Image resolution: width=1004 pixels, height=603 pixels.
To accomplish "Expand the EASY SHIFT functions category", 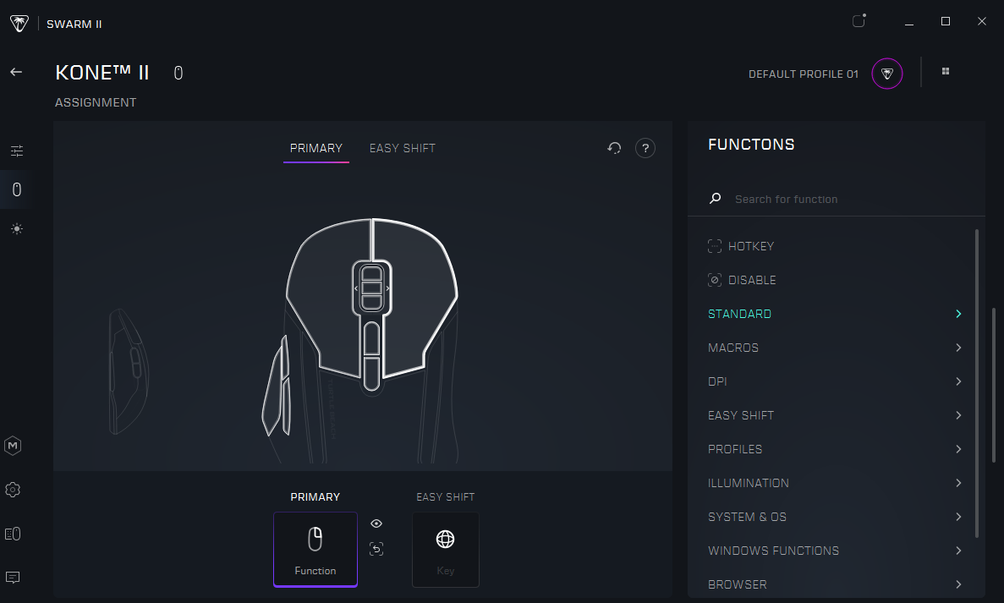I will [835, 415].
